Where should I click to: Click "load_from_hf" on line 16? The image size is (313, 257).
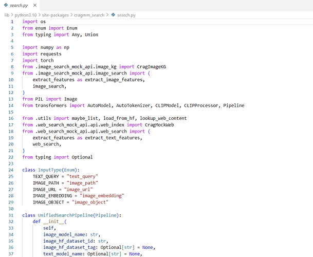pos(119,118)
